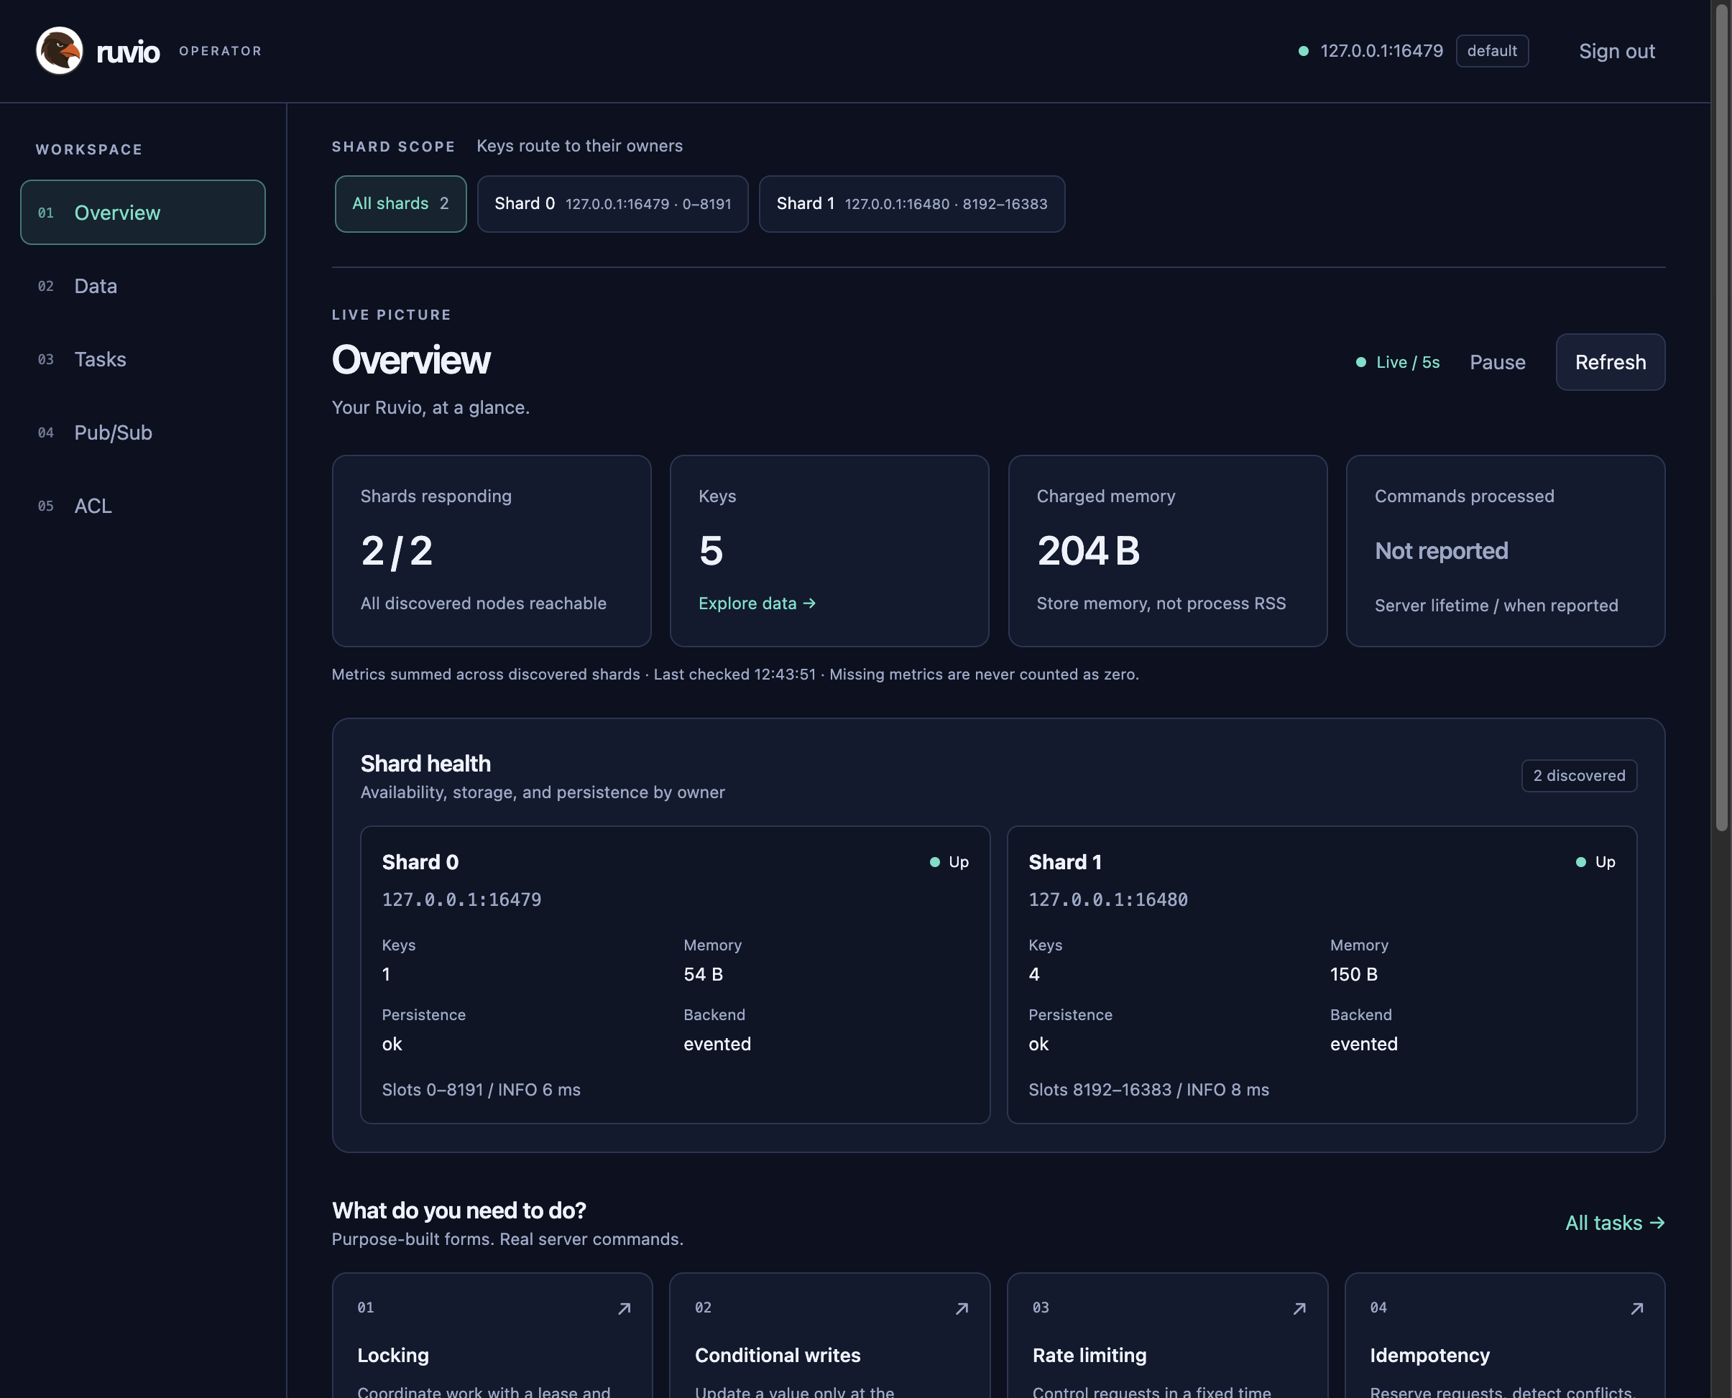Open the Shard 1 health card title
Image resolution: width=1732 pixels, height=1398 pixels.
[1065, 861]
